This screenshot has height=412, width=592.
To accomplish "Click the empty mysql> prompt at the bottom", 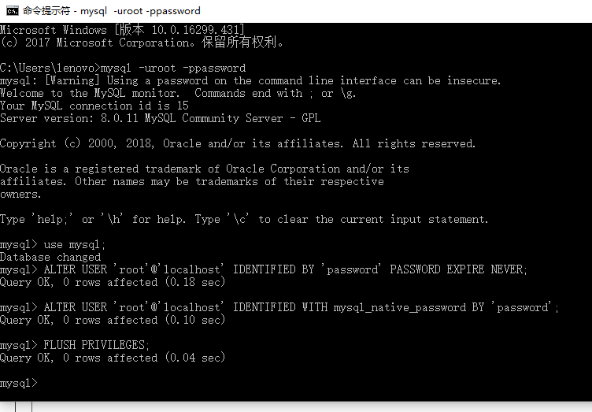I will pos(19,383).
